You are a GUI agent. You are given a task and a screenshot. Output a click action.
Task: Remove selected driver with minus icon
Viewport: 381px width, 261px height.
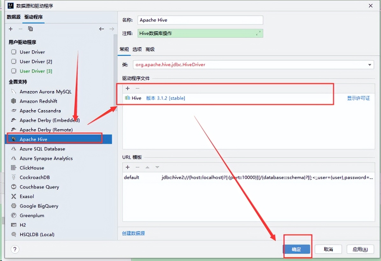pos(20,29)
